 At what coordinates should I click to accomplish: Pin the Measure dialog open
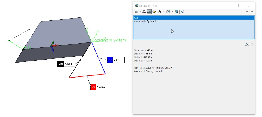coord(247,12)
